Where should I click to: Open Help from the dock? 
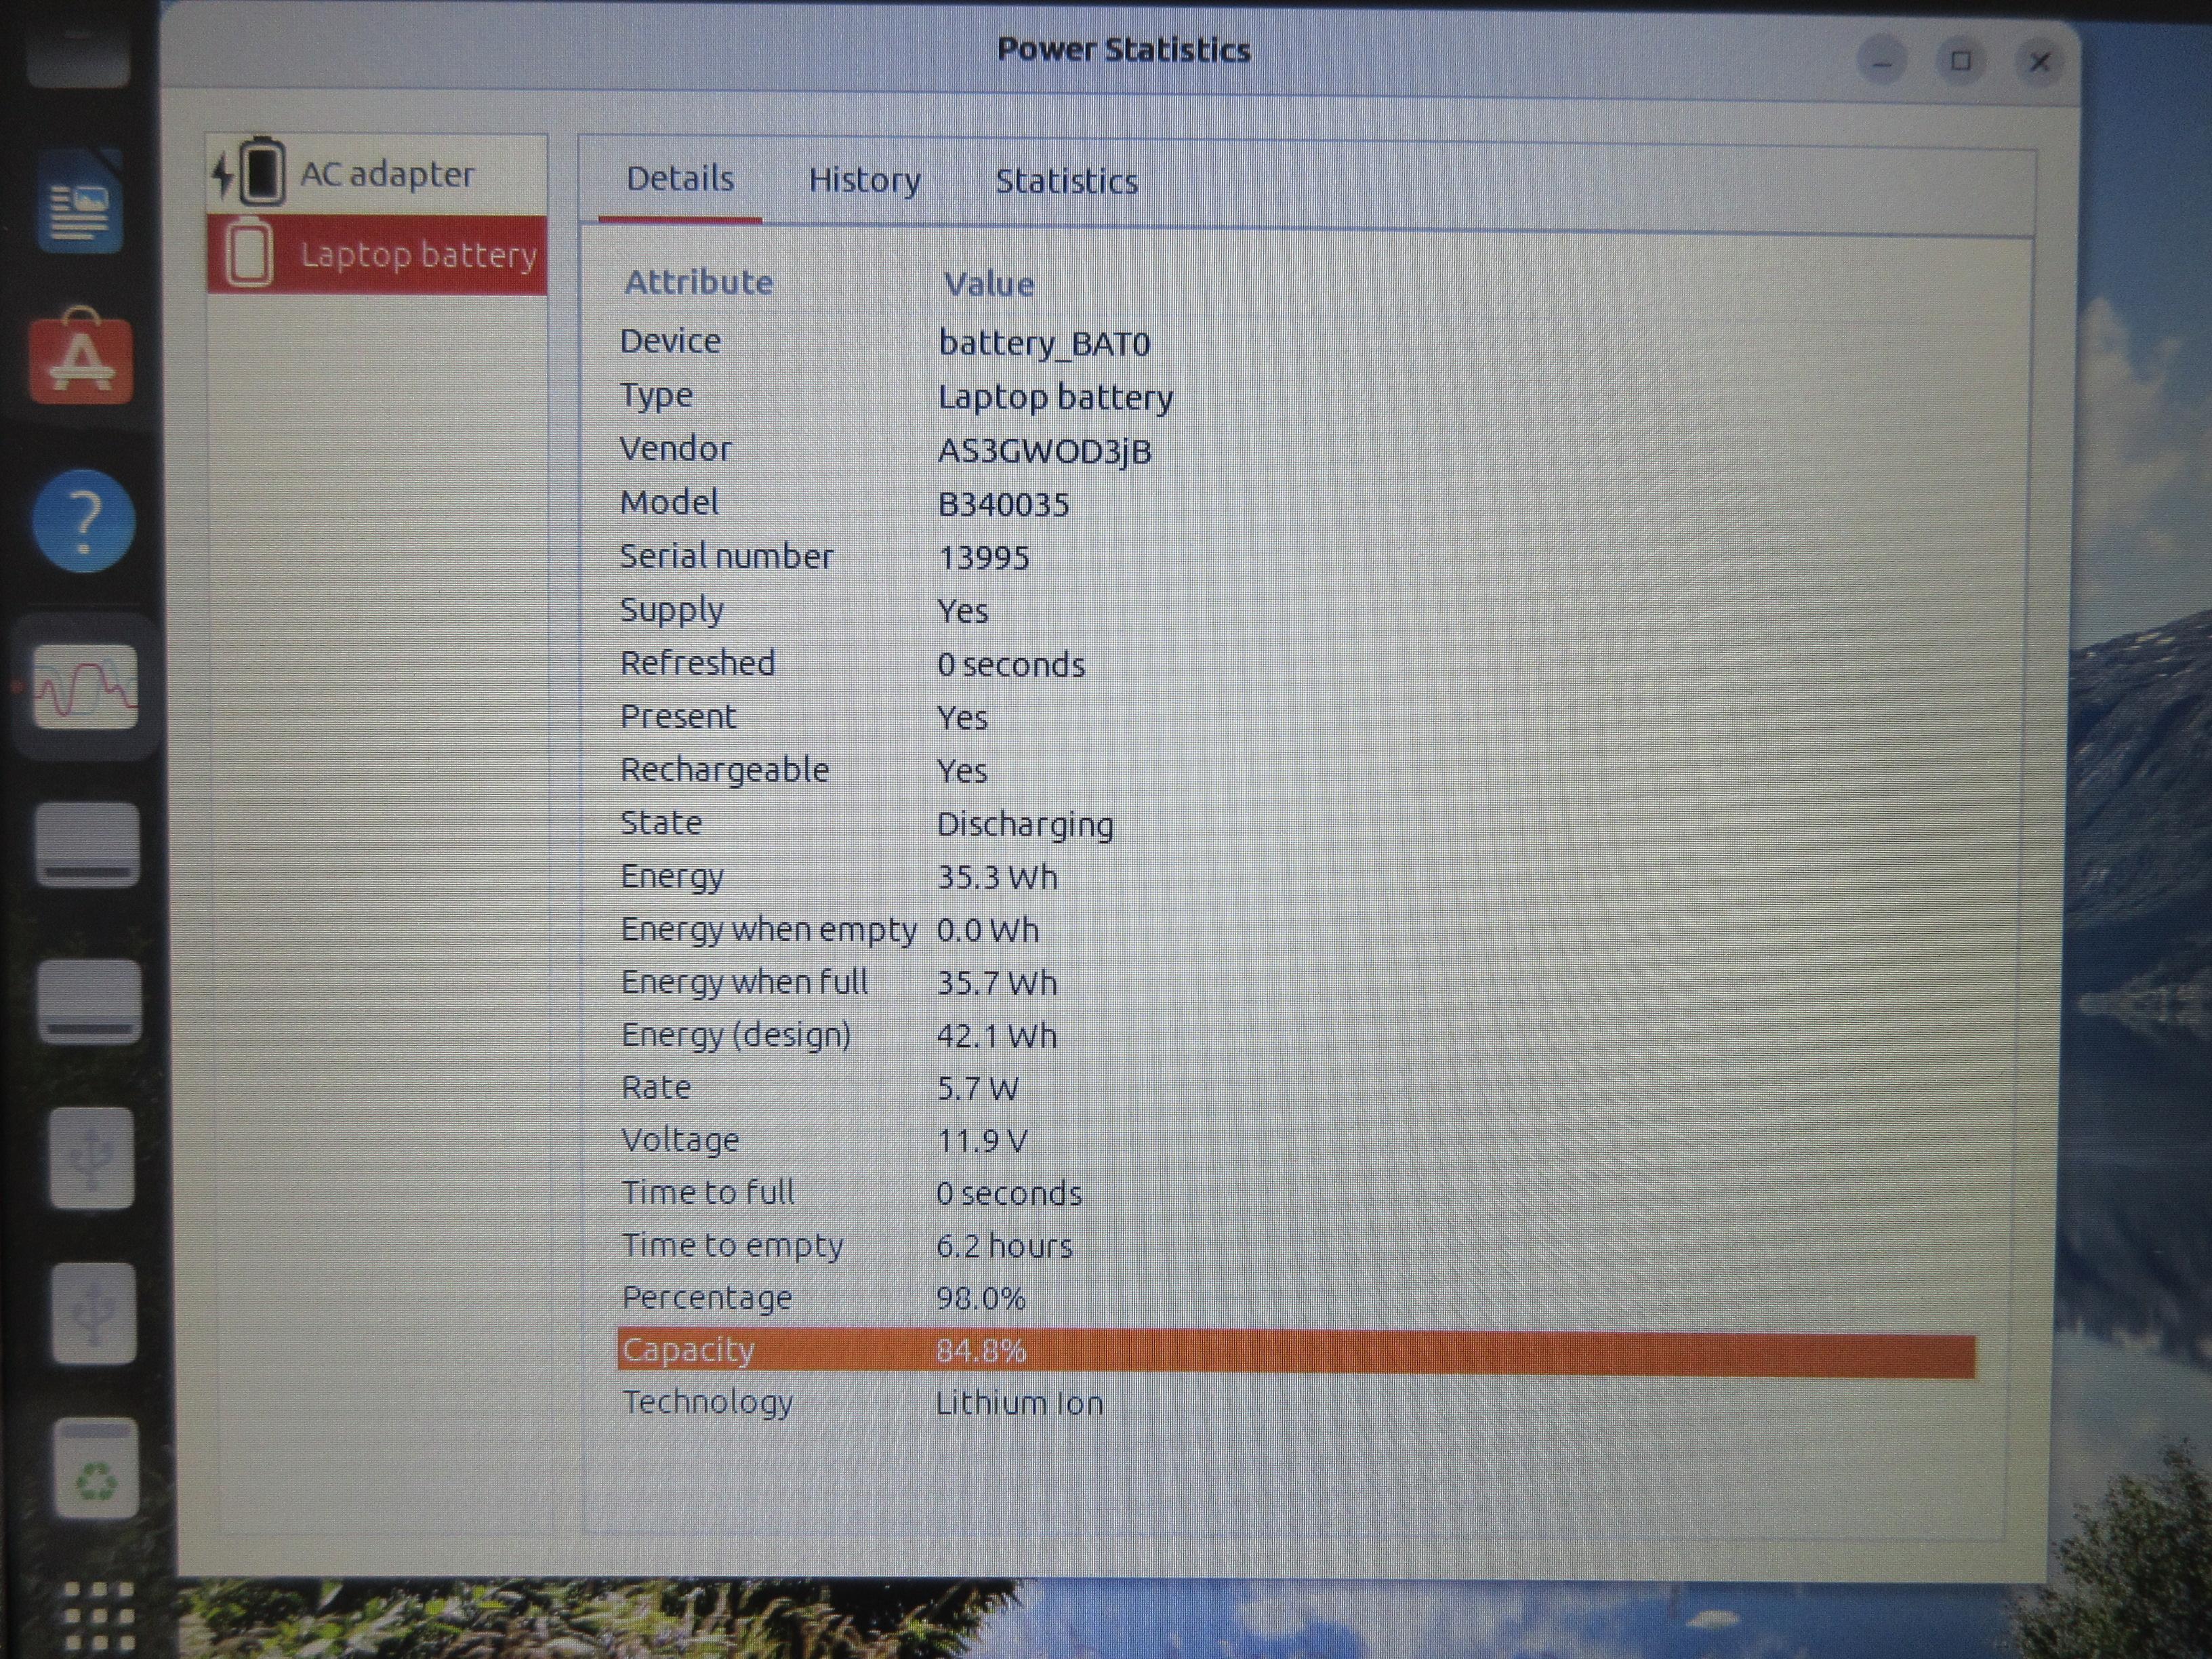click(84, 520)
